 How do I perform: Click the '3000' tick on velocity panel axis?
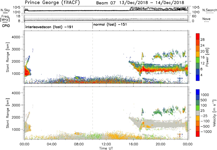(x=16, y=105)
